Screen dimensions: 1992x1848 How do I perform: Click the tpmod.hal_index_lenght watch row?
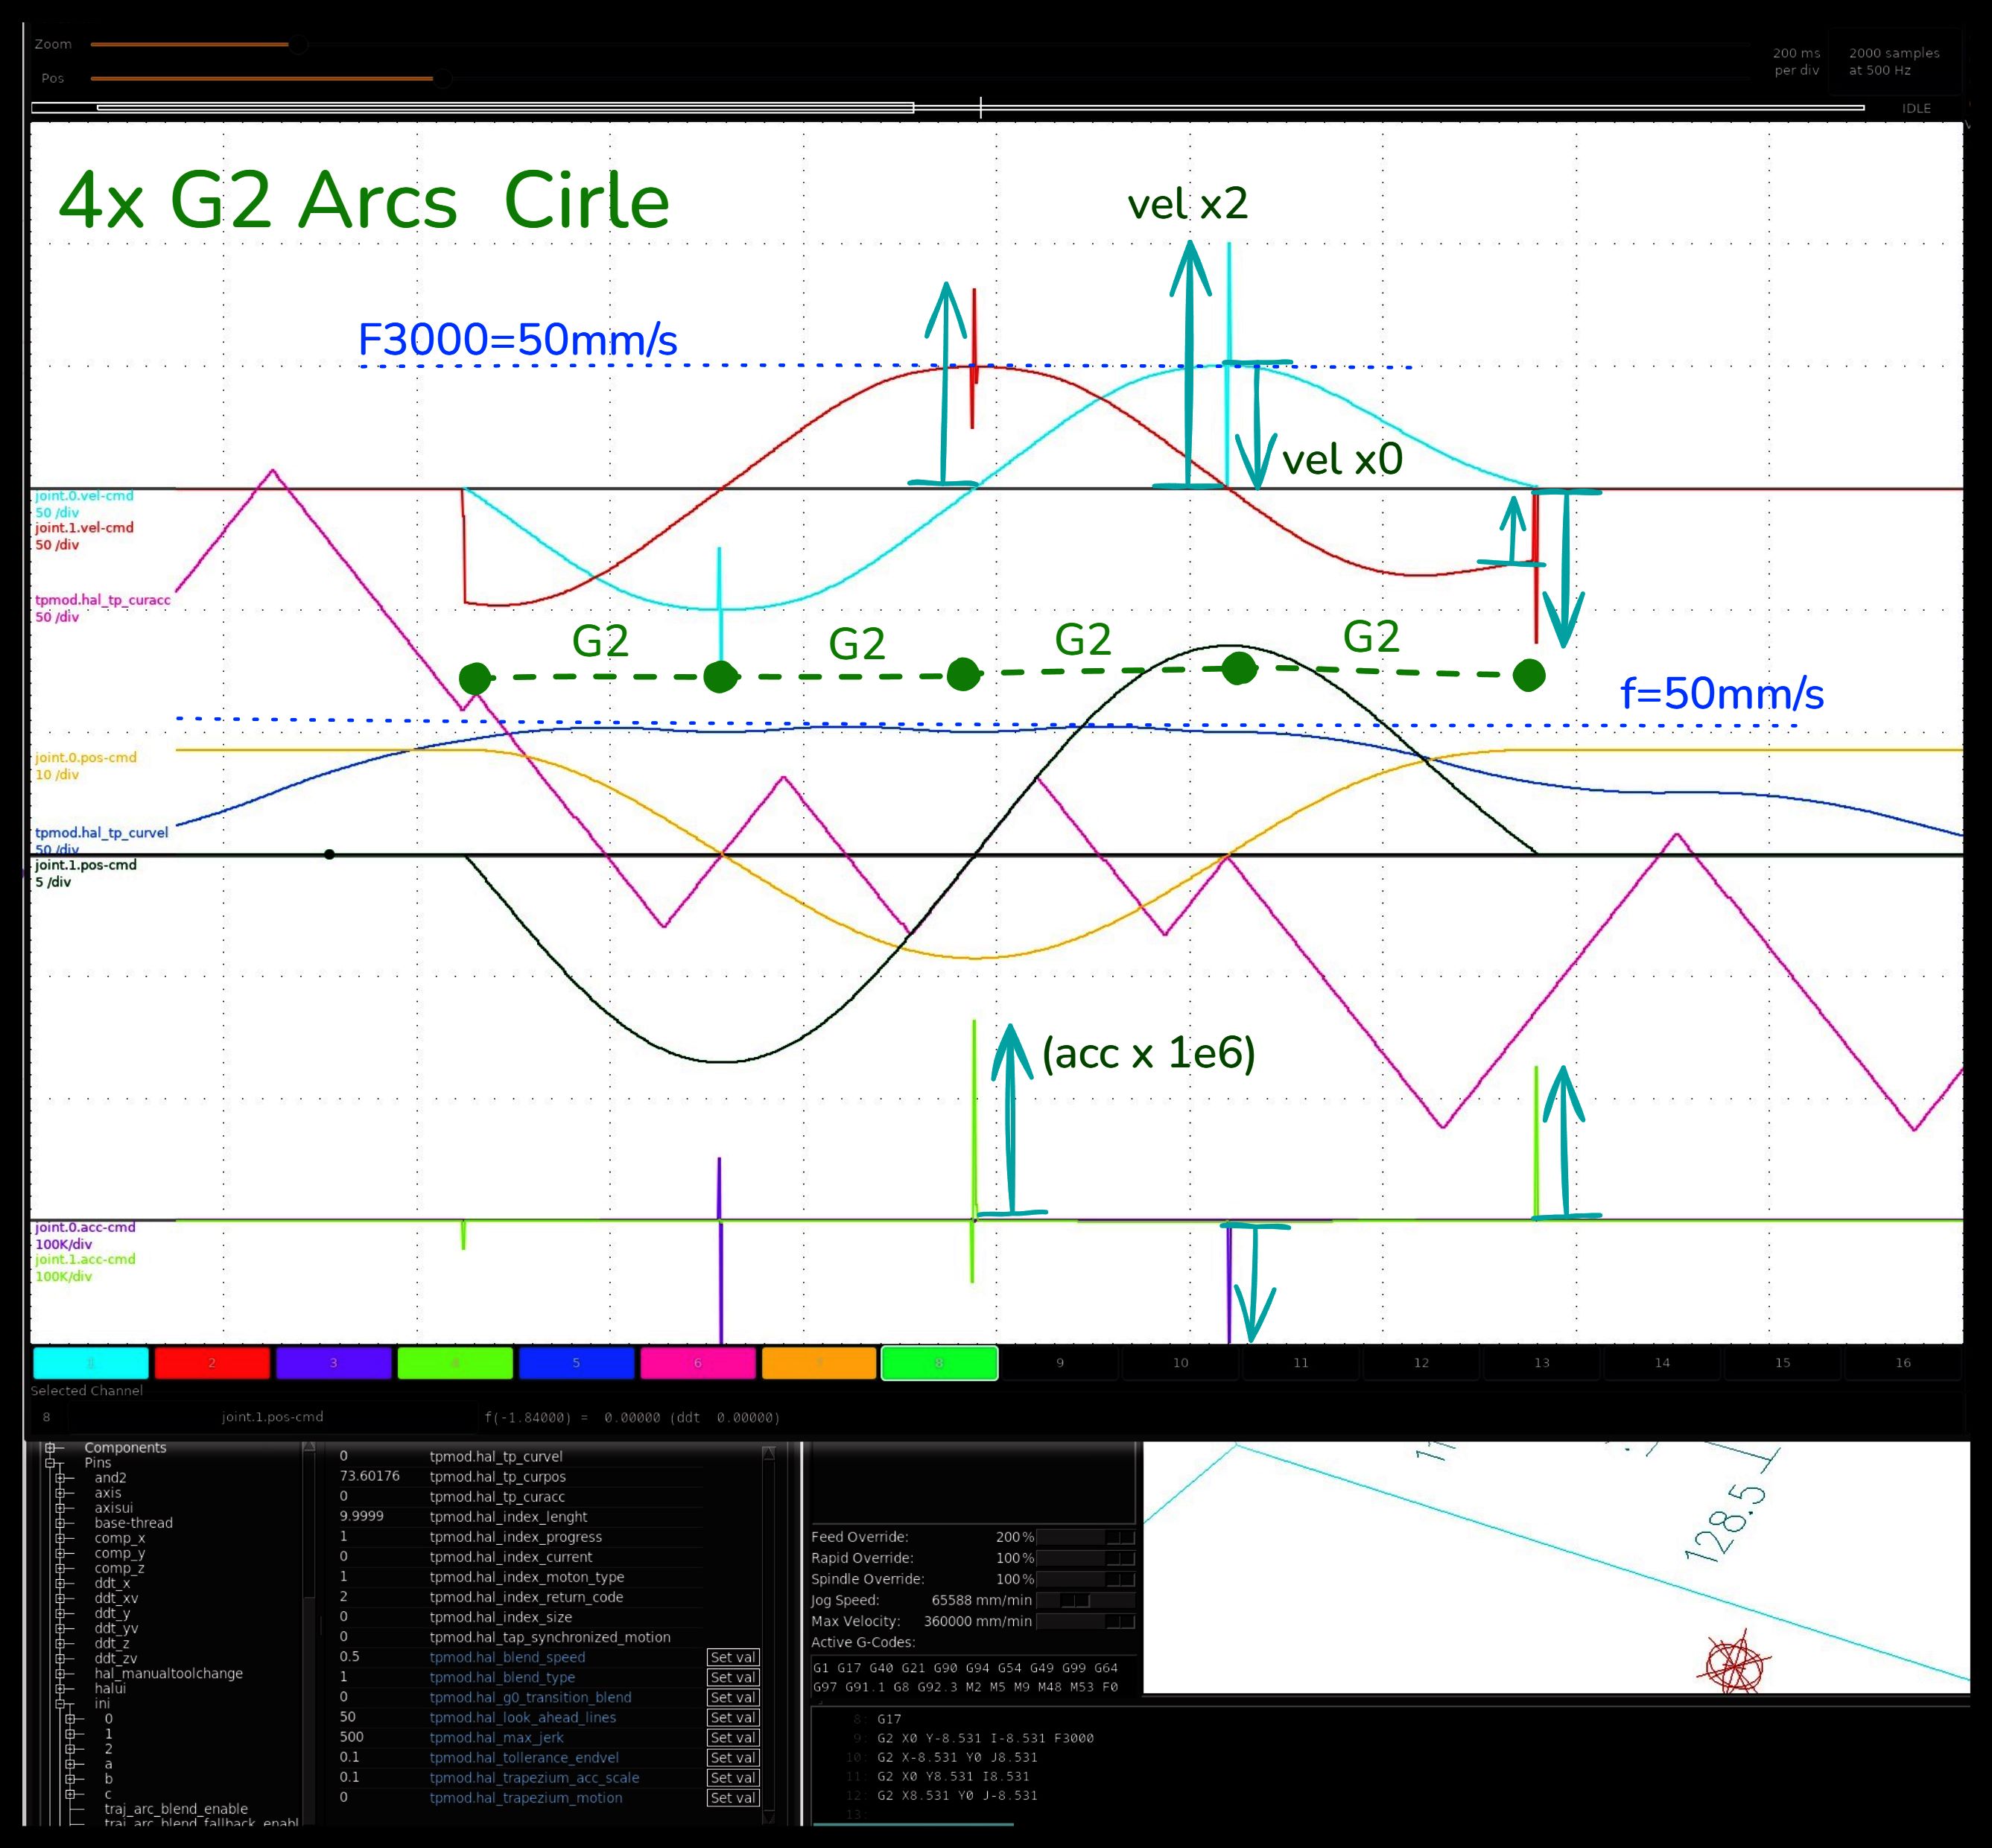[520, 1516]
